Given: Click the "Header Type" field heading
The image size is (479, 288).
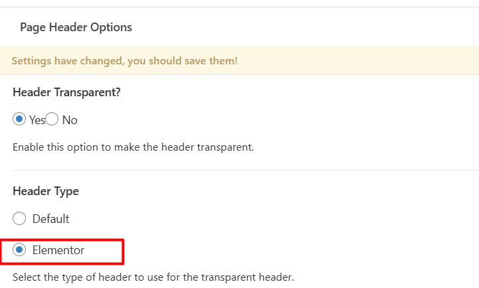Looking at the screenshot, I should coord(46,191).
